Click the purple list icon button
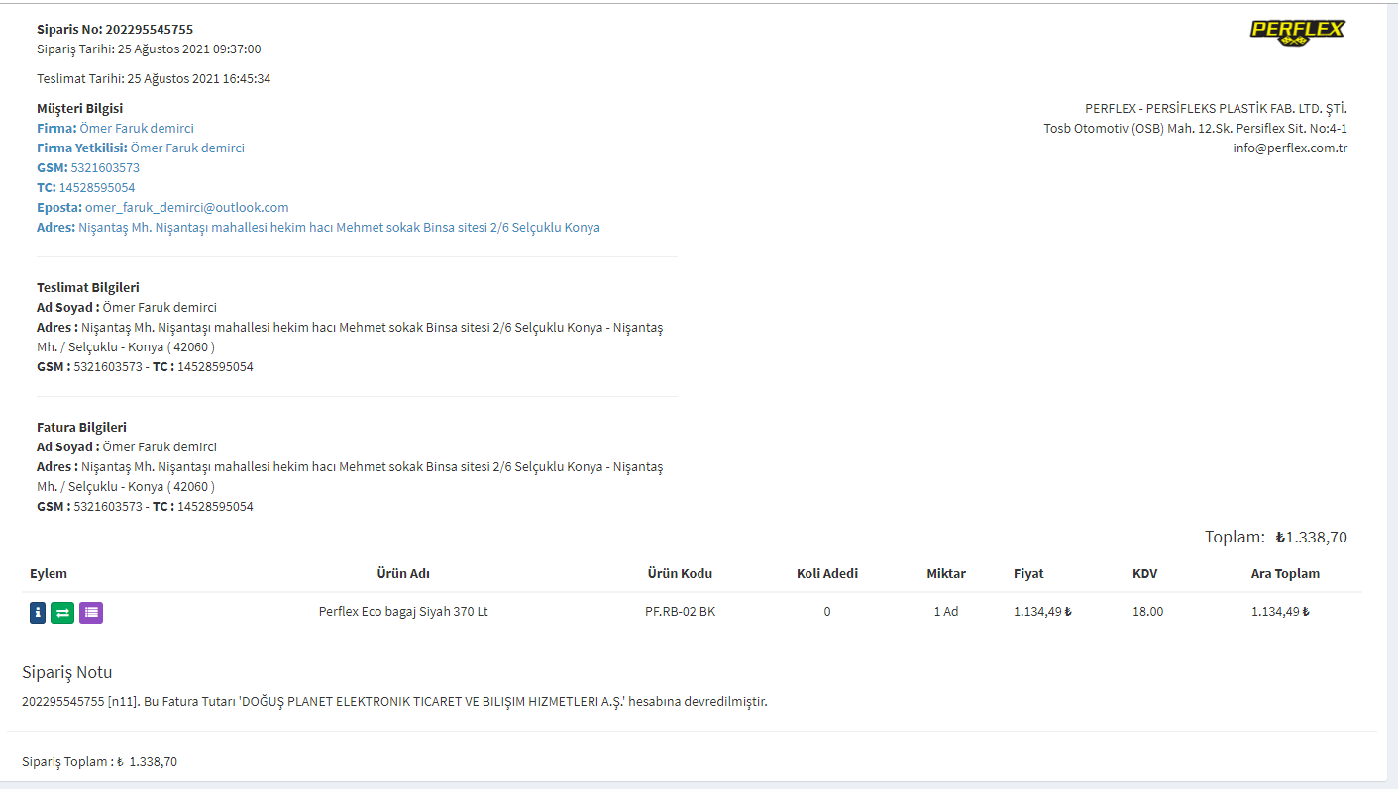The image size is (1398, 789). [x=91, y=613]
